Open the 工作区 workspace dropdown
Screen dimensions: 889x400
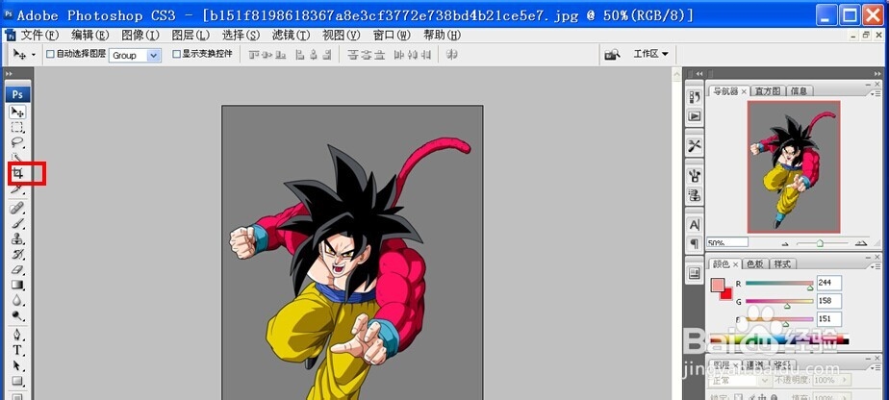[x=650, y=54]
